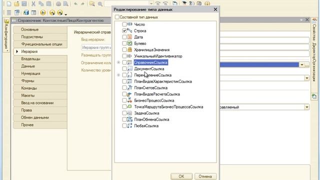The width and height of the screenshot is (320, 180).
Task: Click the Cut scissors icon
Action: coord(33,3)
